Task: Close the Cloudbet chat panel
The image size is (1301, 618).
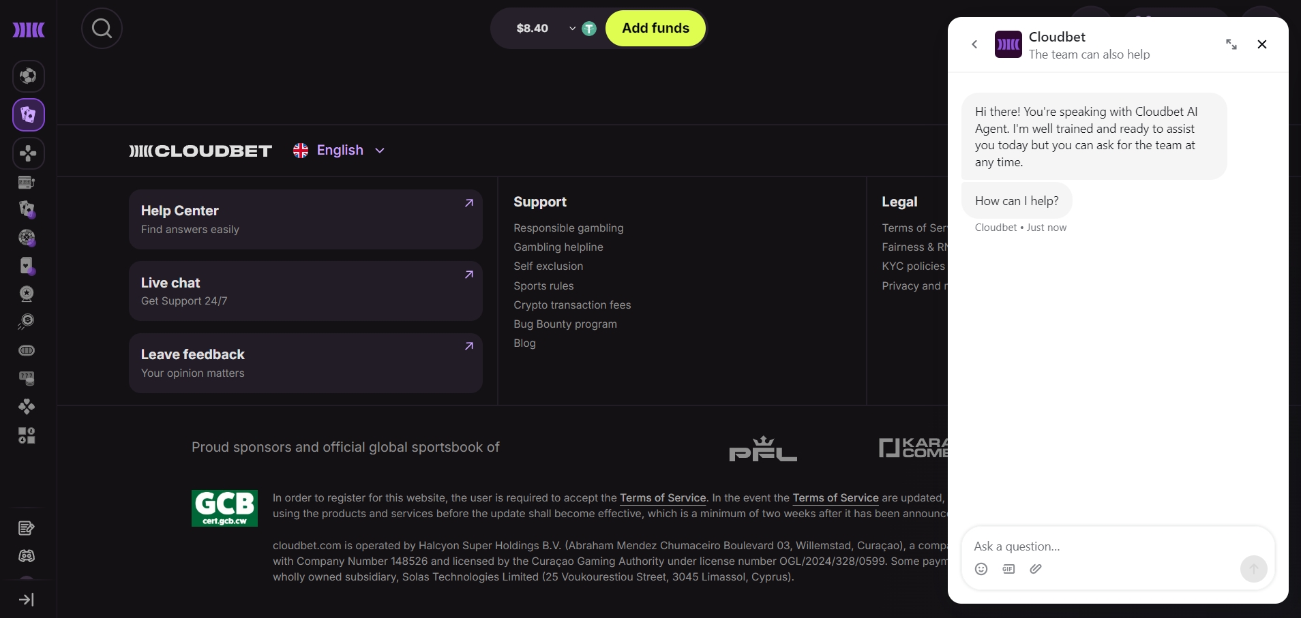Action: click(1262, 44)
